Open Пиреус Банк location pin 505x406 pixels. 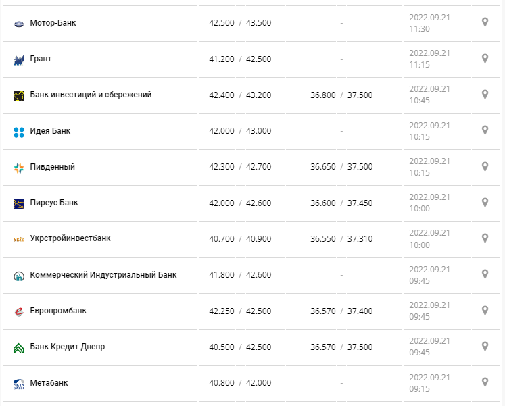pos(485,202)
